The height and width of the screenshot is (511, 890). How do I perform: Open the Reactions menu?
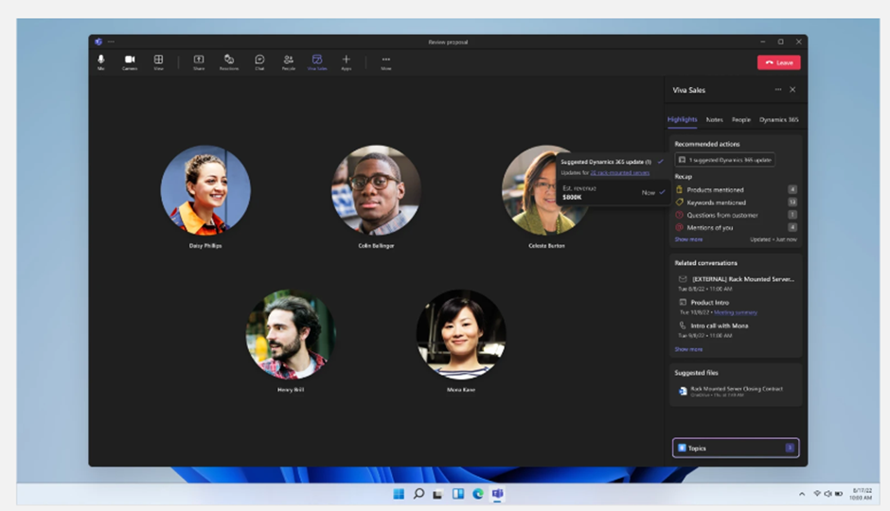pos(229,62)
